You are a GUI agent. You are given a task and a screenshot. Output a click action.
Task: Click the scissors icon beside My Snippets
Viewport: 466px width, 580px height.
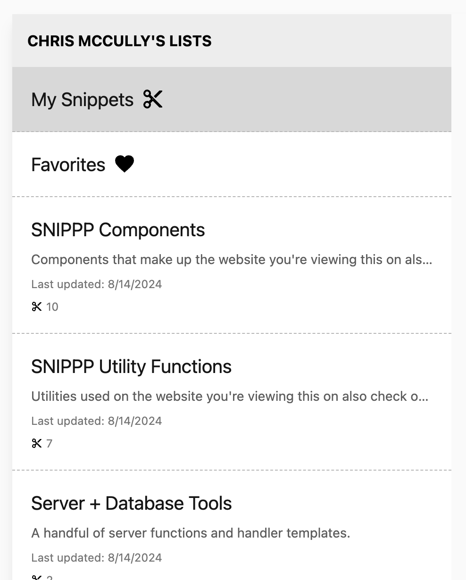pos(153,99)
